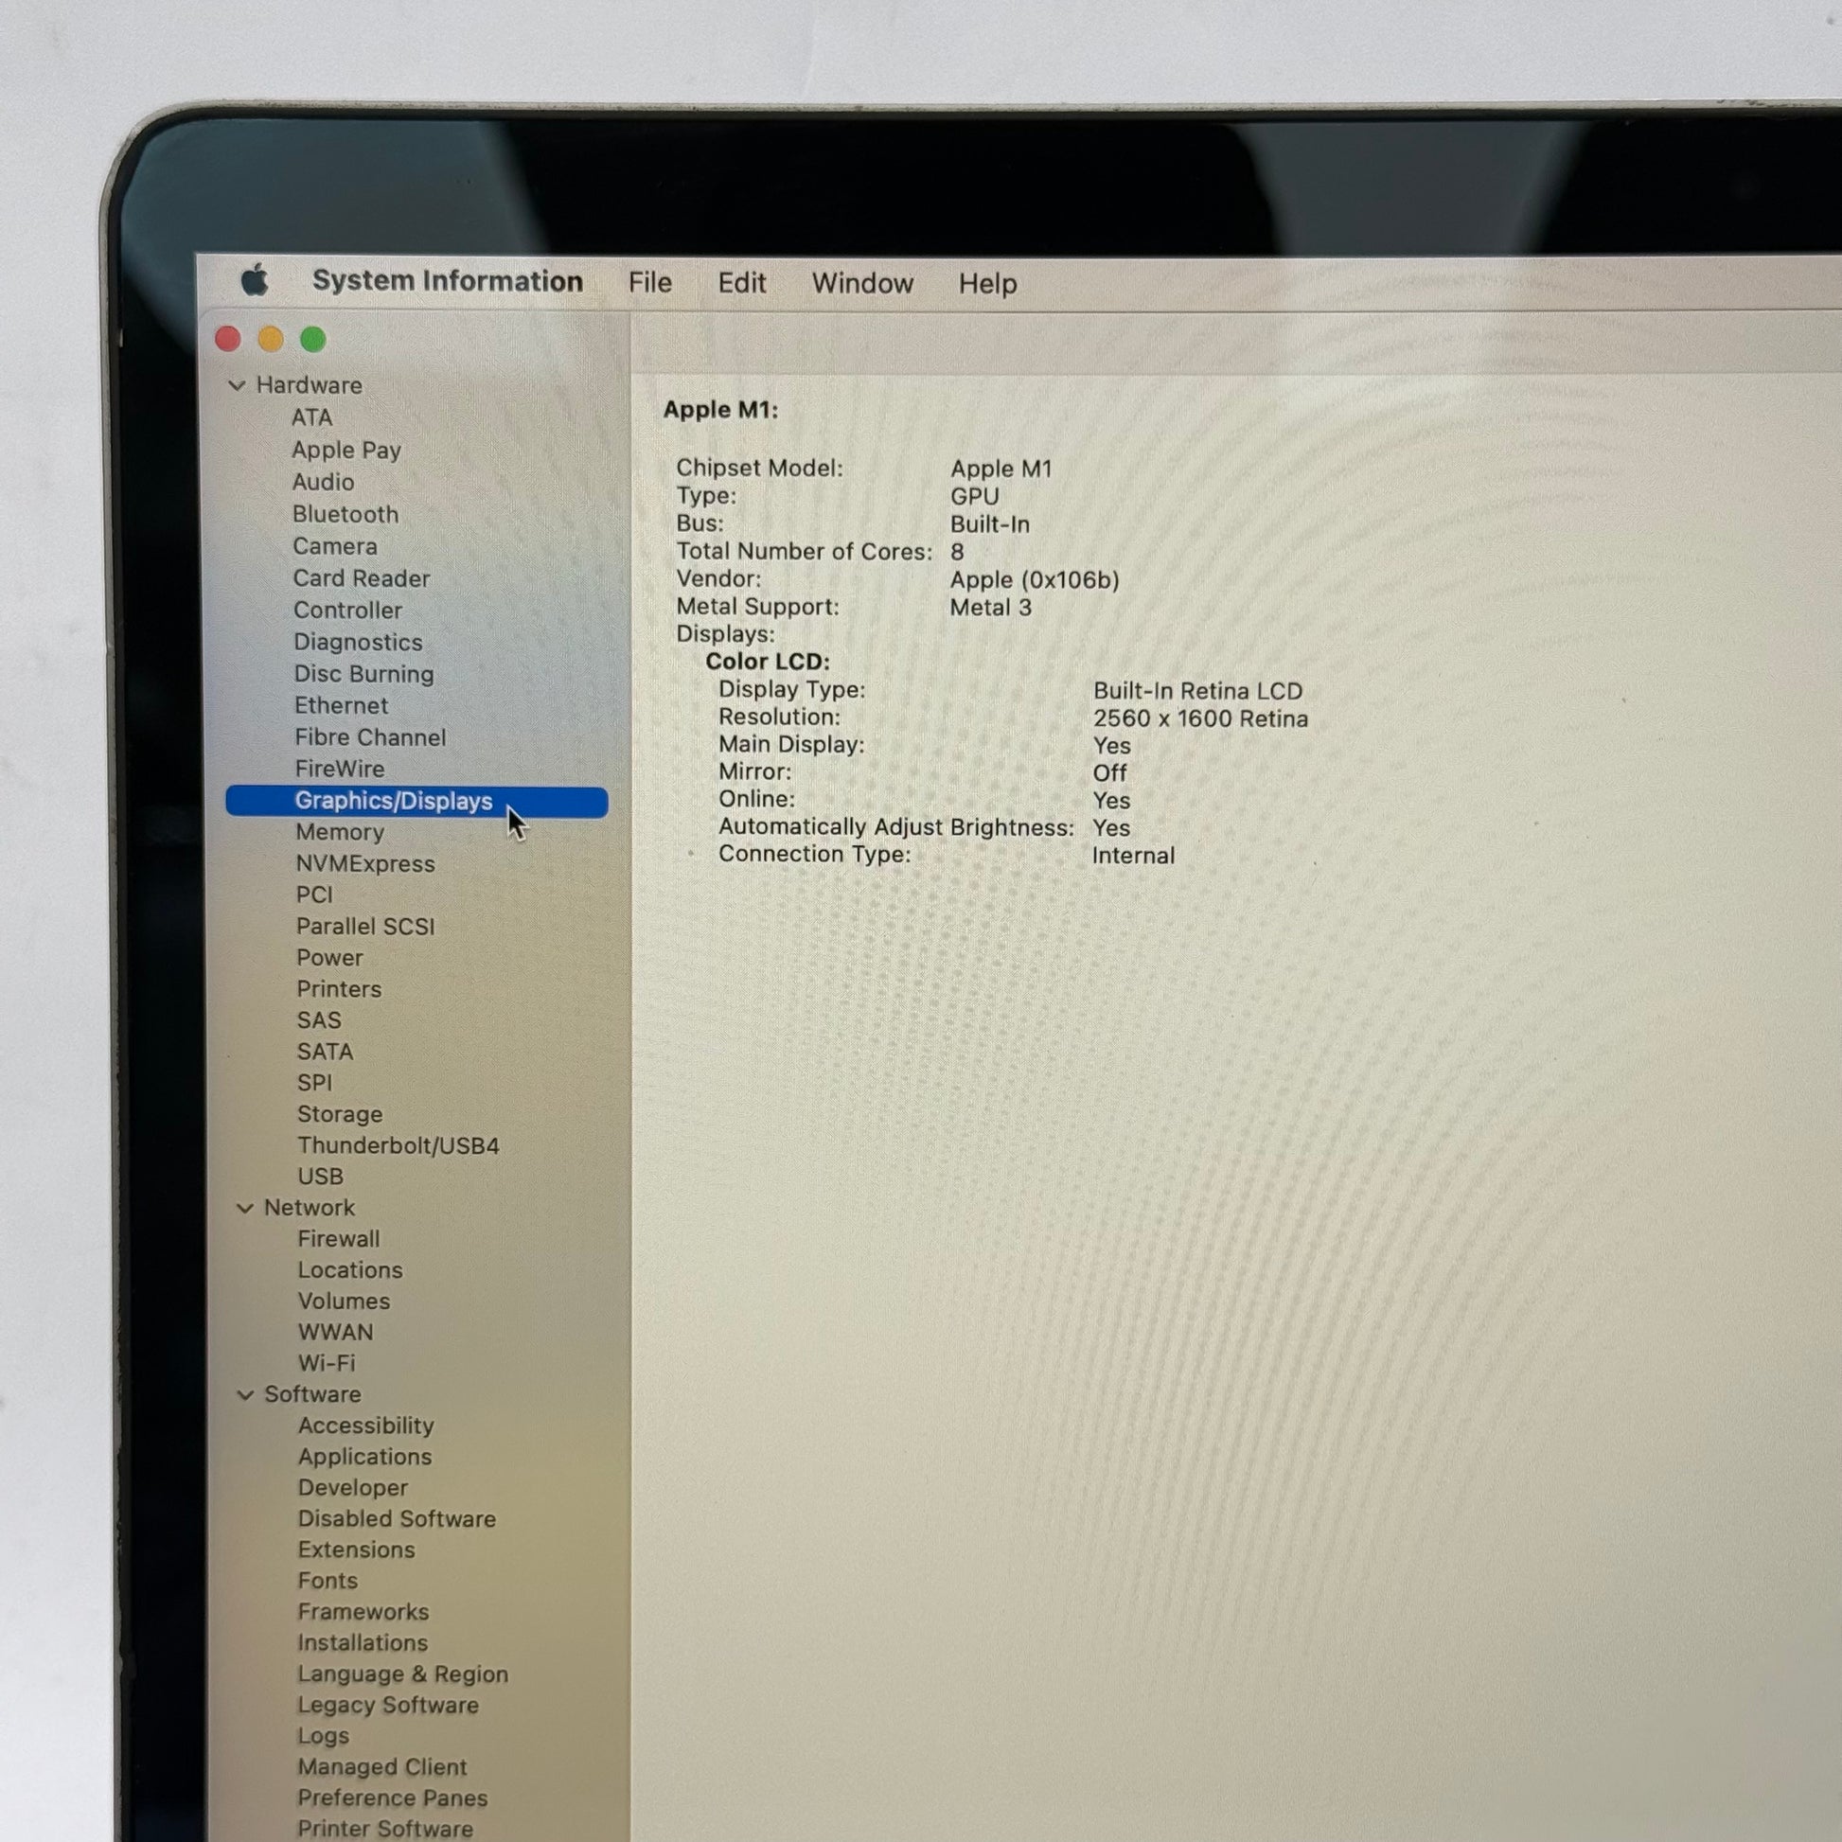Select Applications under Software
Screen dimensions: 1842x1842
[364, 1458]
